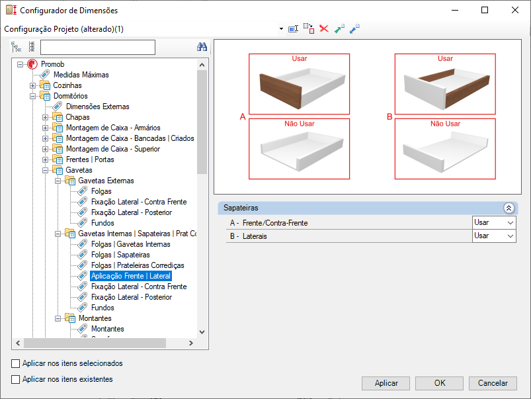Screen dimensions: 531x399
Task: Collapse the Promob root node
Action: point(20,64)
